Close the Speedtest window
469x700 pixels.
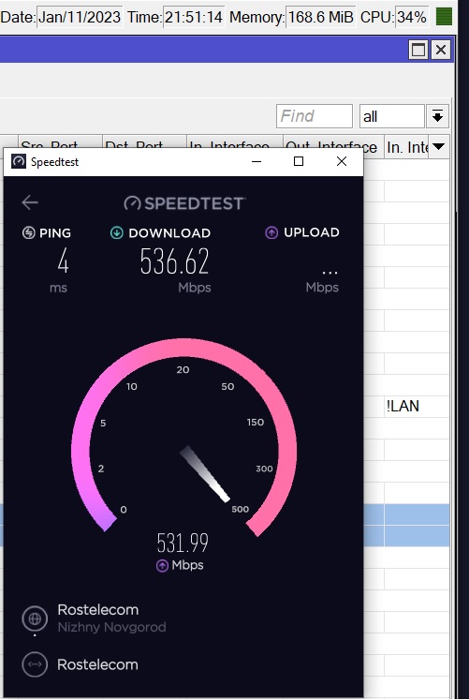coord(342,161)
